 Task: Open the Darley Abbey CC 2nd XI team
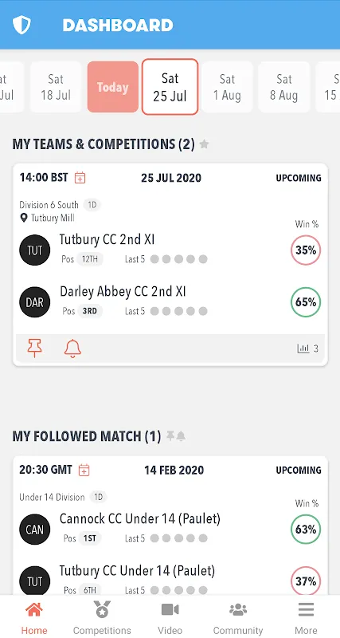pos(123,292)
